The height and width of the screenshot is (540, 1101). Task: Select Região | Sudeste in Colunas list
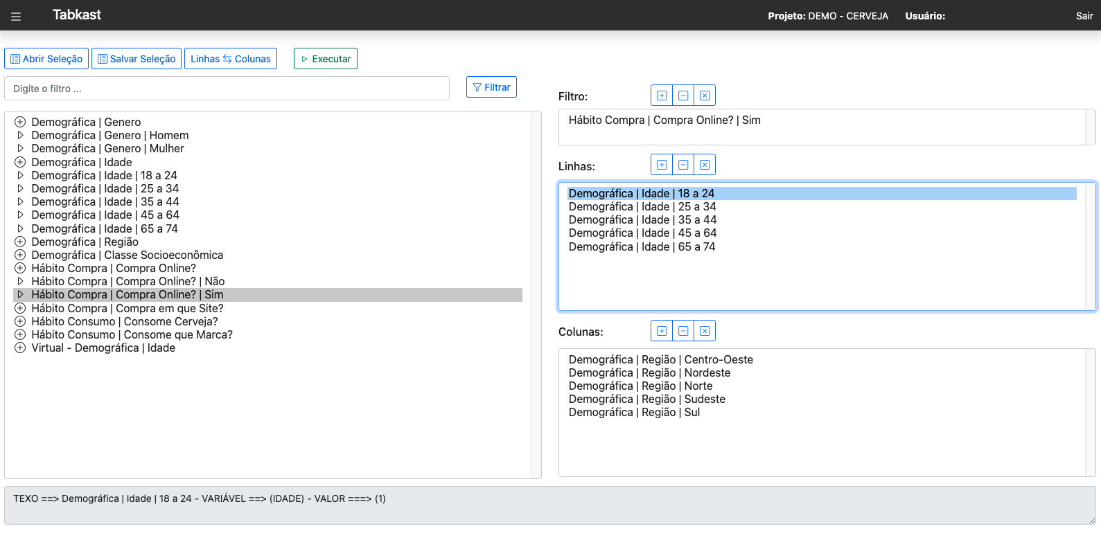646,399
